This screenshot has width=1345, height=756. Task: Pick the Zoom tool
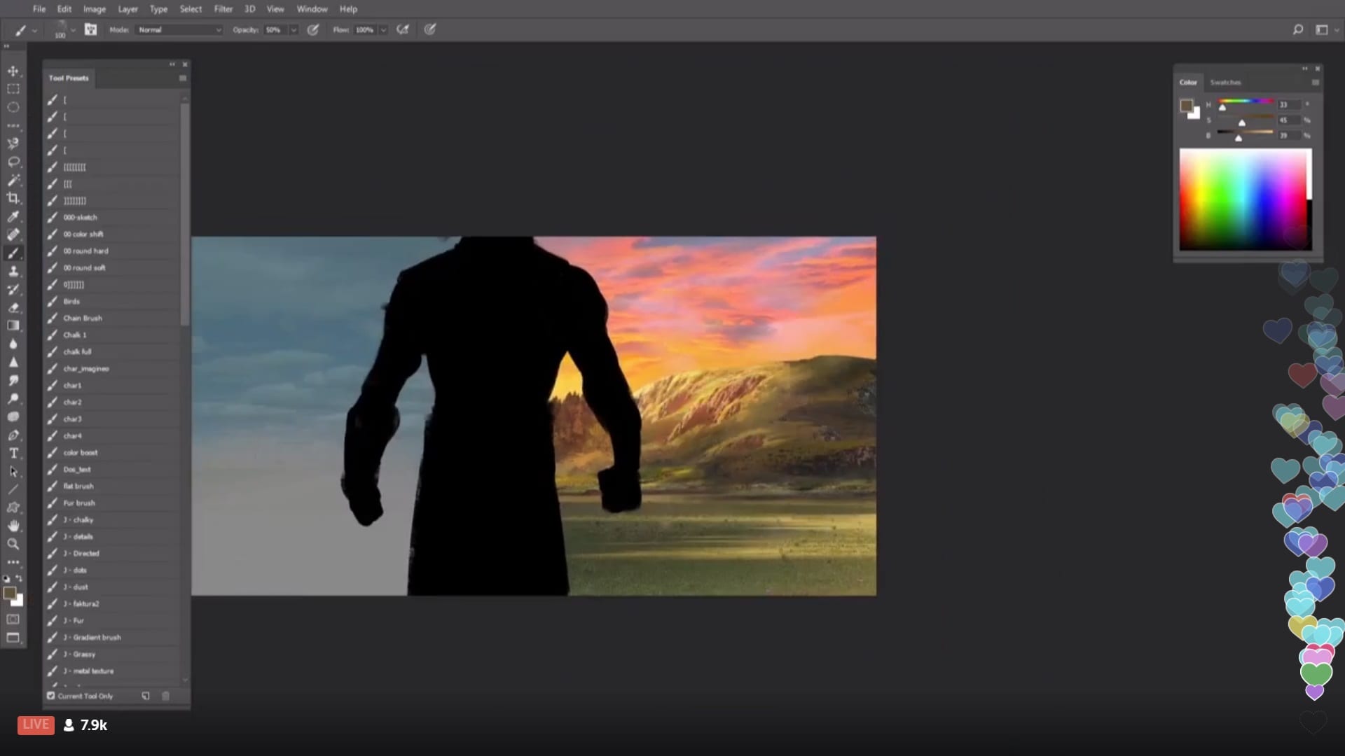(x=13, y=544)
